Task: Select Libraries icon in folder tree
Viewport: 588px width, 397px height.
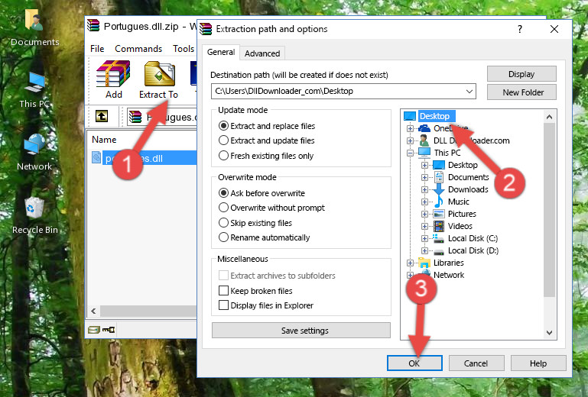Action: 424,263
